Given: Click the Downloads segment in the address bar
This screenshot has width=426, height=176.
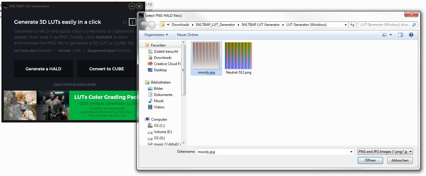Looking at the screenshot, I should point(180,25).
